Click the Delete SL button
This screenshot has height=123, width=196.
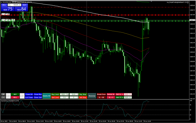coord(111,94)
